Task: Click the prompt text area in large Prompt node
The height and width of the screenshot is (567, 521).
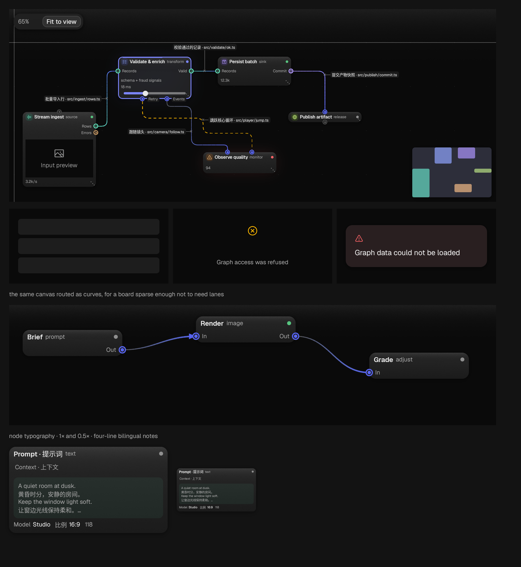Action: (x=88, y=498)
